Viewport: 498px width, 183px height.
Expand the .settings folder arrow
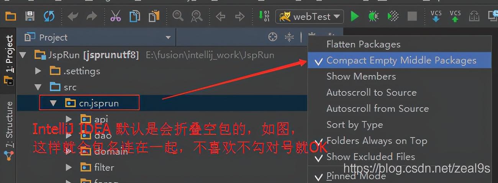tap(38, 71)
